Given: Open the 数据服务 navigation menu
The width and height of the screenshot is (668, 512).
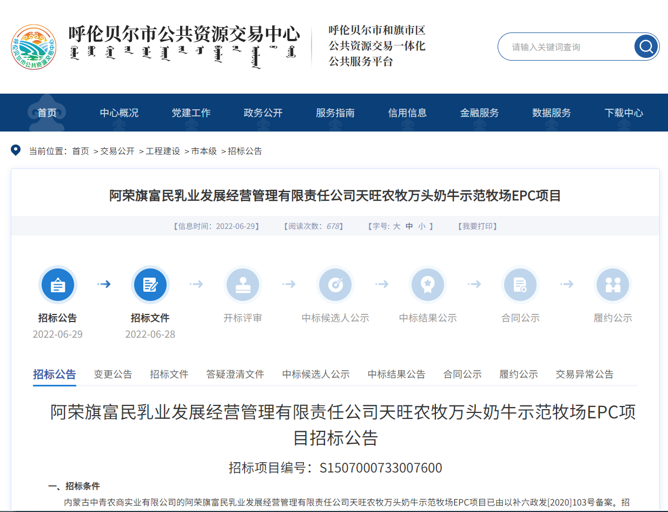Looking at the screenshot, I should point(552,113).
